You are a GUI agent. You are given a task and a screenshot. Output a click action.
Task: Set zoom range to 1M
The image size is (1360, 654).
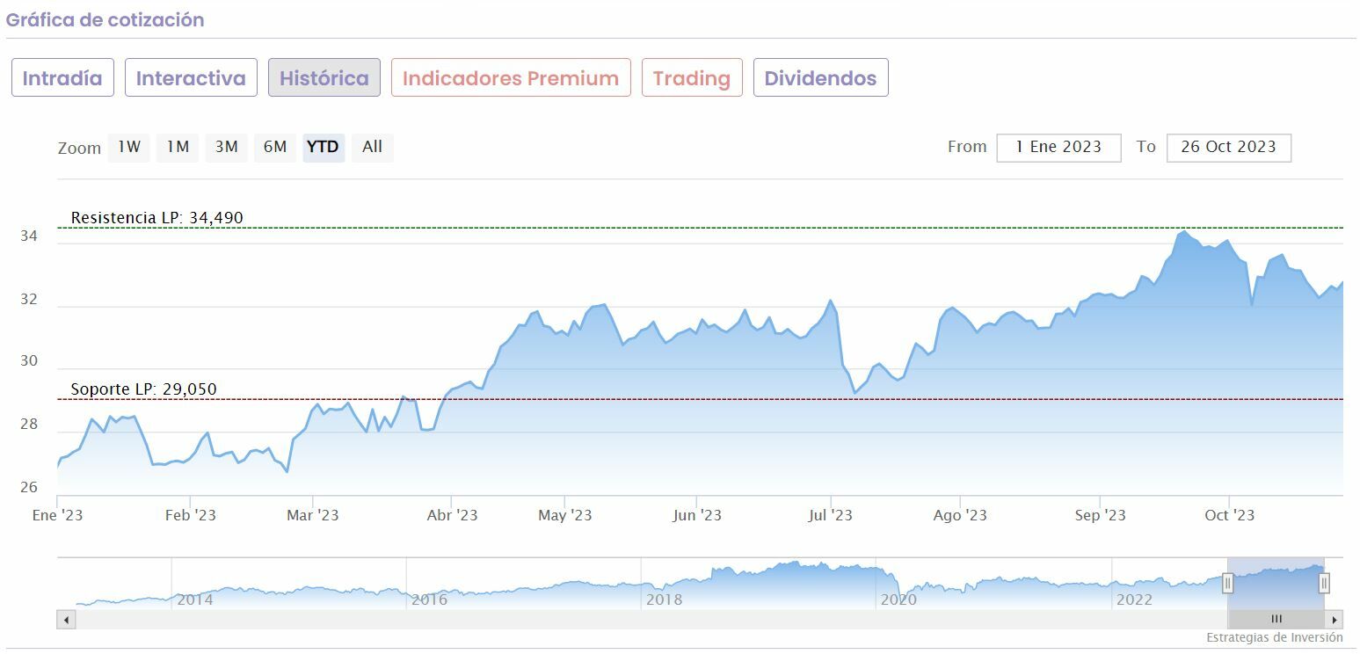click(178, 148)
